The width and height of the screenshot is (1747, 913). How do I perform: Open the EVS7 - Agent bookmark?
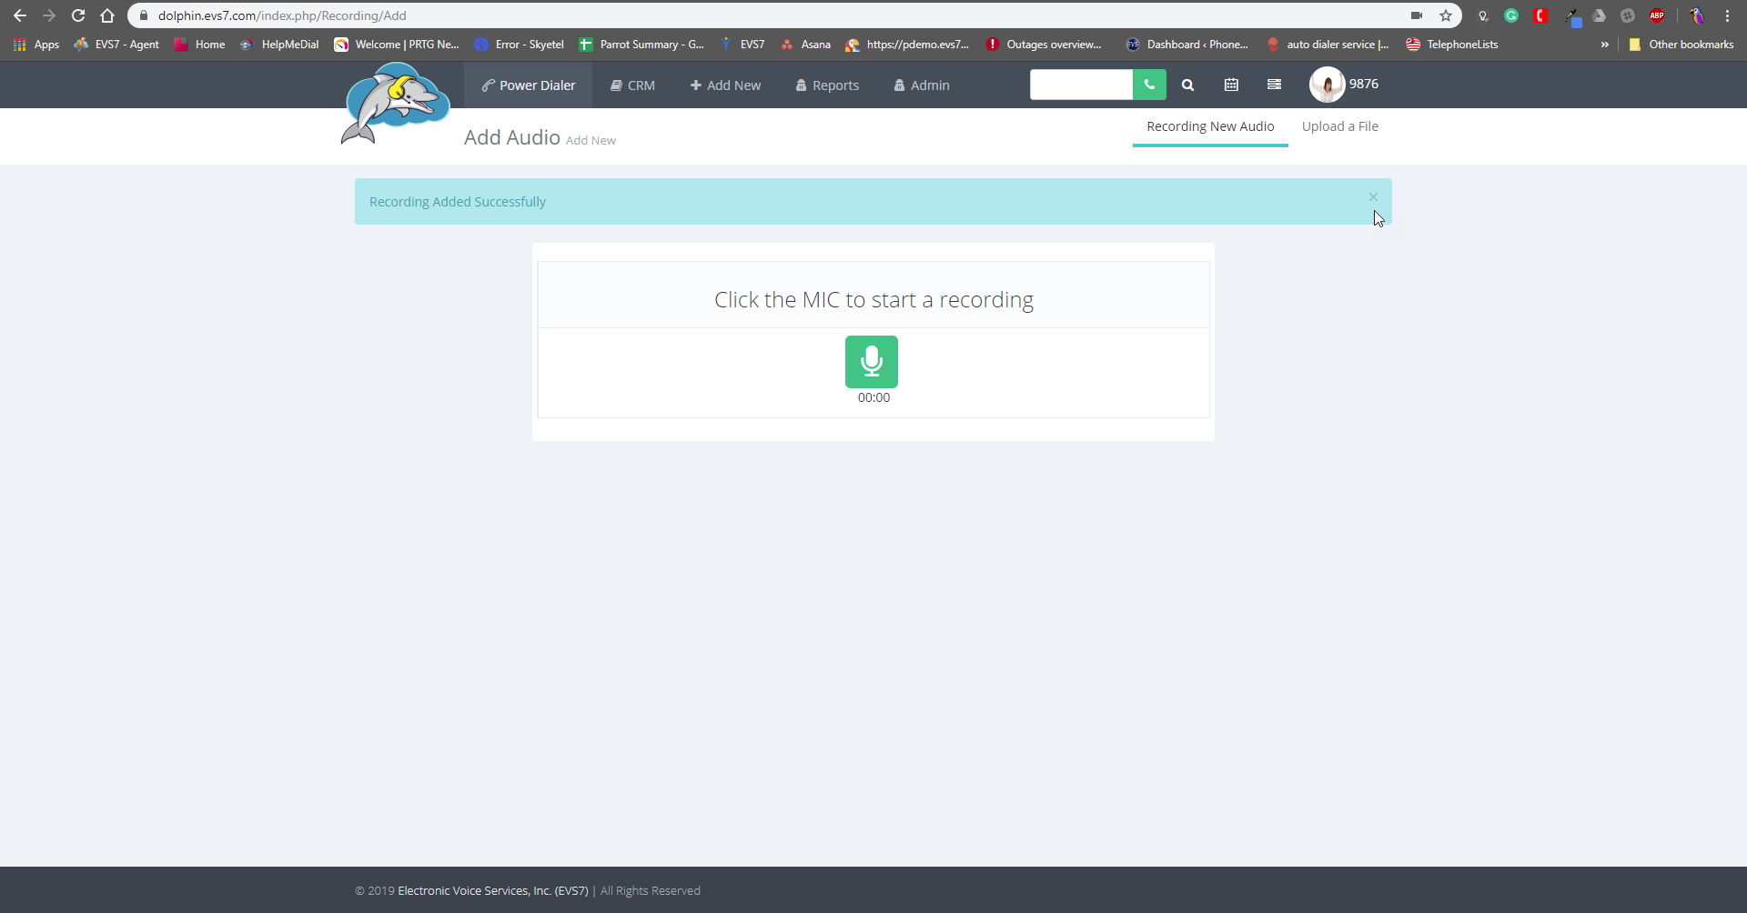click(x=116, y=45)
